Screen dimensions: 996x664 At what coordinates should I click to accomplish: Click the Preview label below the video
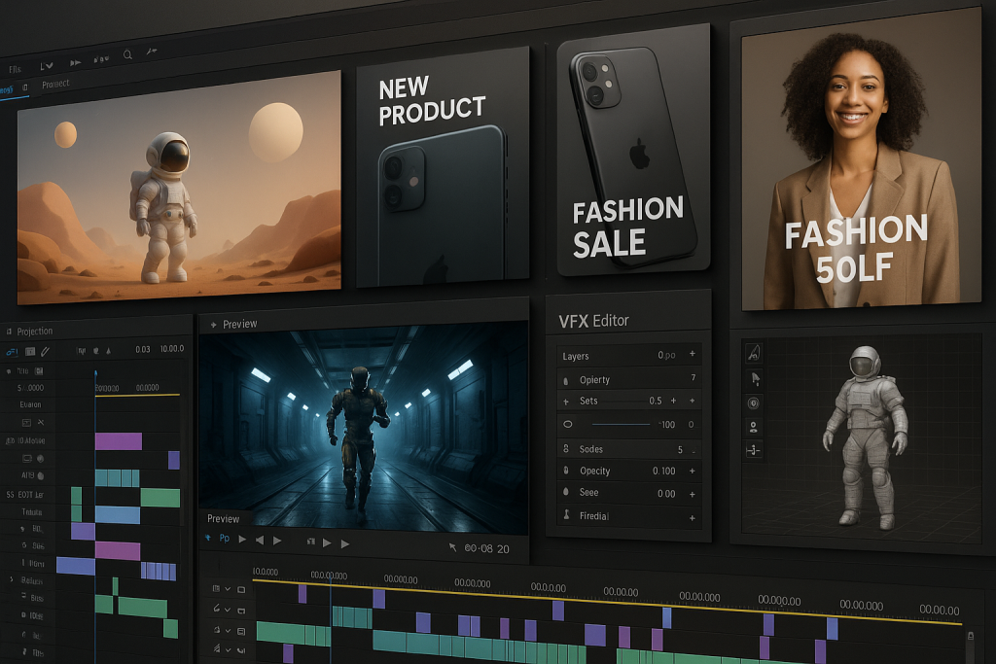(x=223, y=518)
